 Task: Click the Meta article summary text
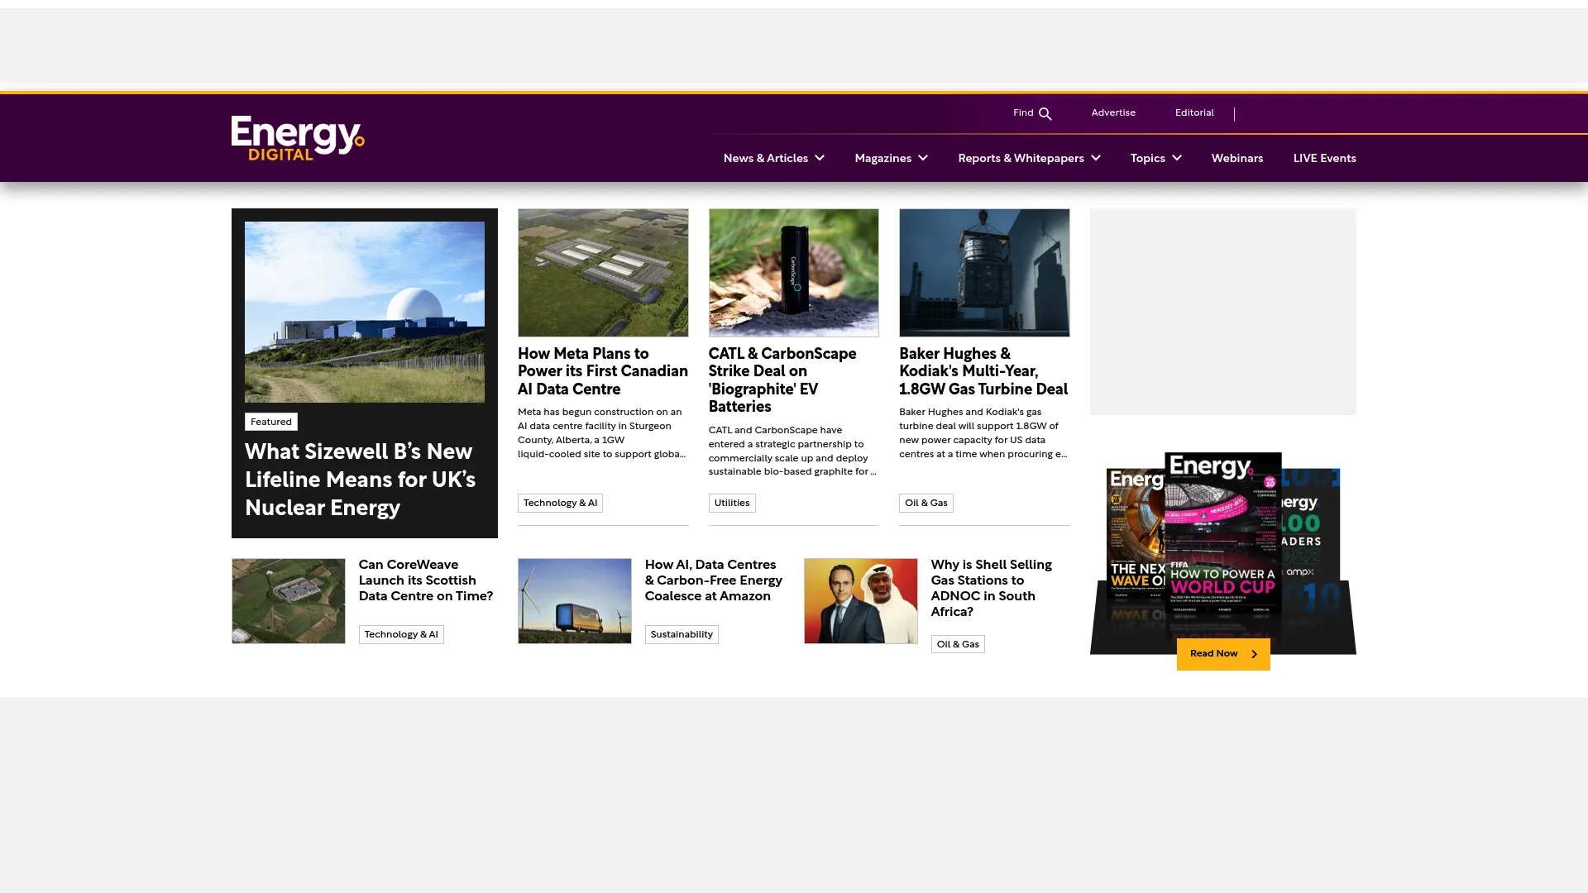(602, 433)
